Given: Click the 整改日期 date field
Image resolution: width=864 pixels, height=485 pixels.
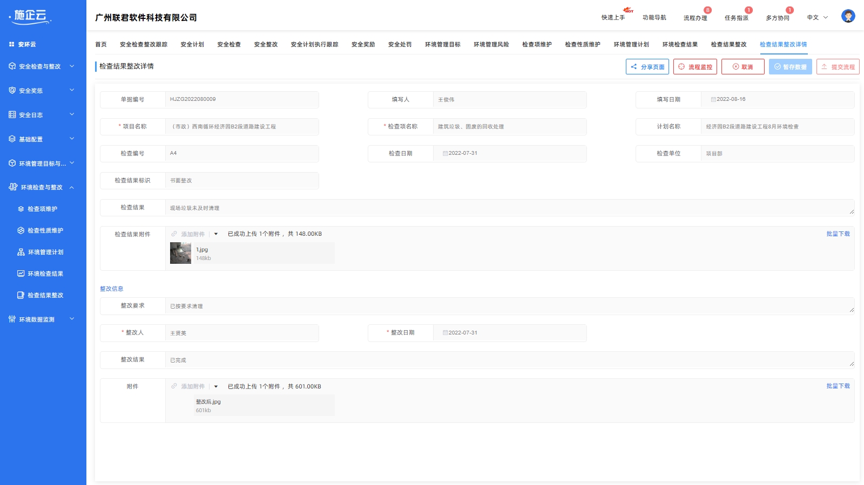Looking at the screenshot, I should click(x=509, y=333).
